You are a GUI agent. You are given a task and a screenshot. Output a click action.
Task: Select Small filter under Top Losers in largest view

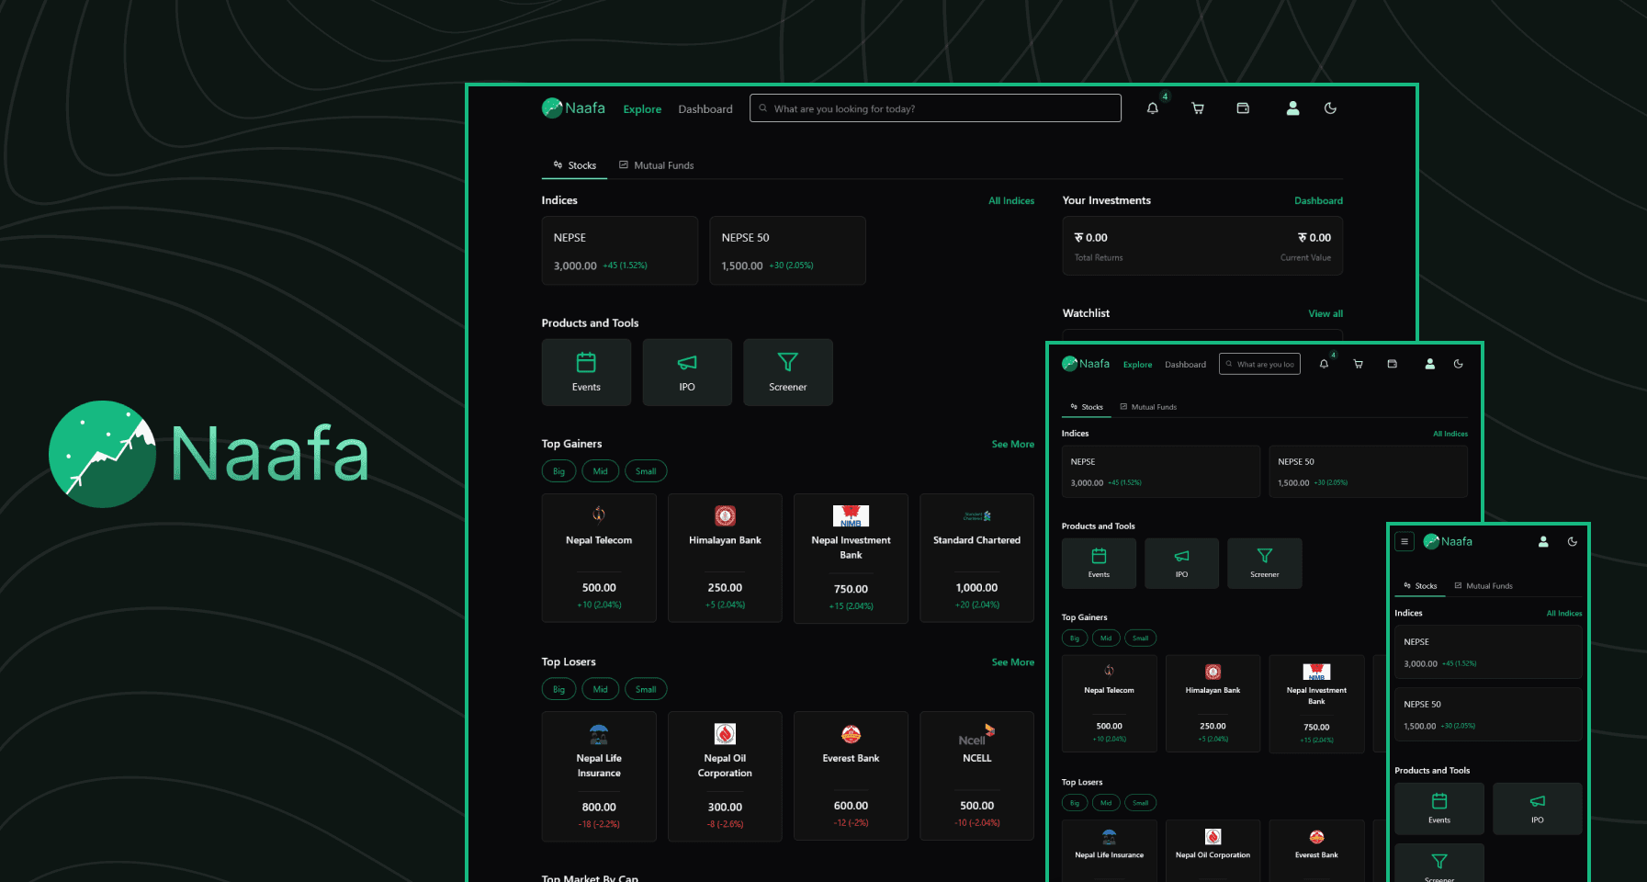pyautogui.click(x=646, y=690)
